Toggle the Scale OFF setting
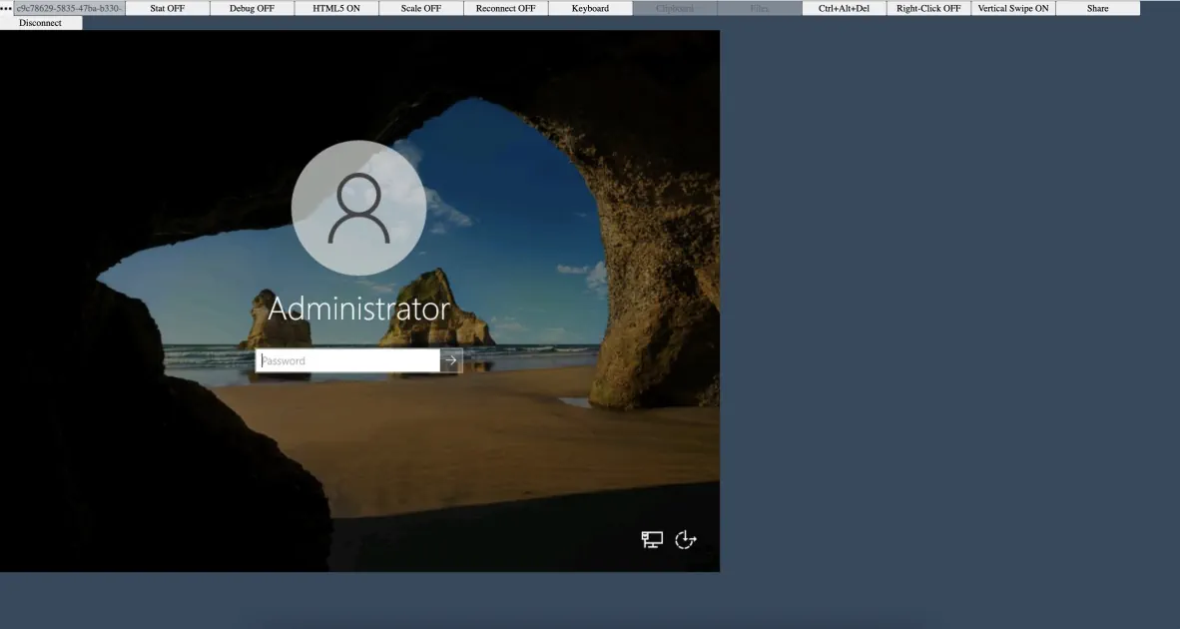This screenshot has width=1180, height=629. (x=421, y=8)
